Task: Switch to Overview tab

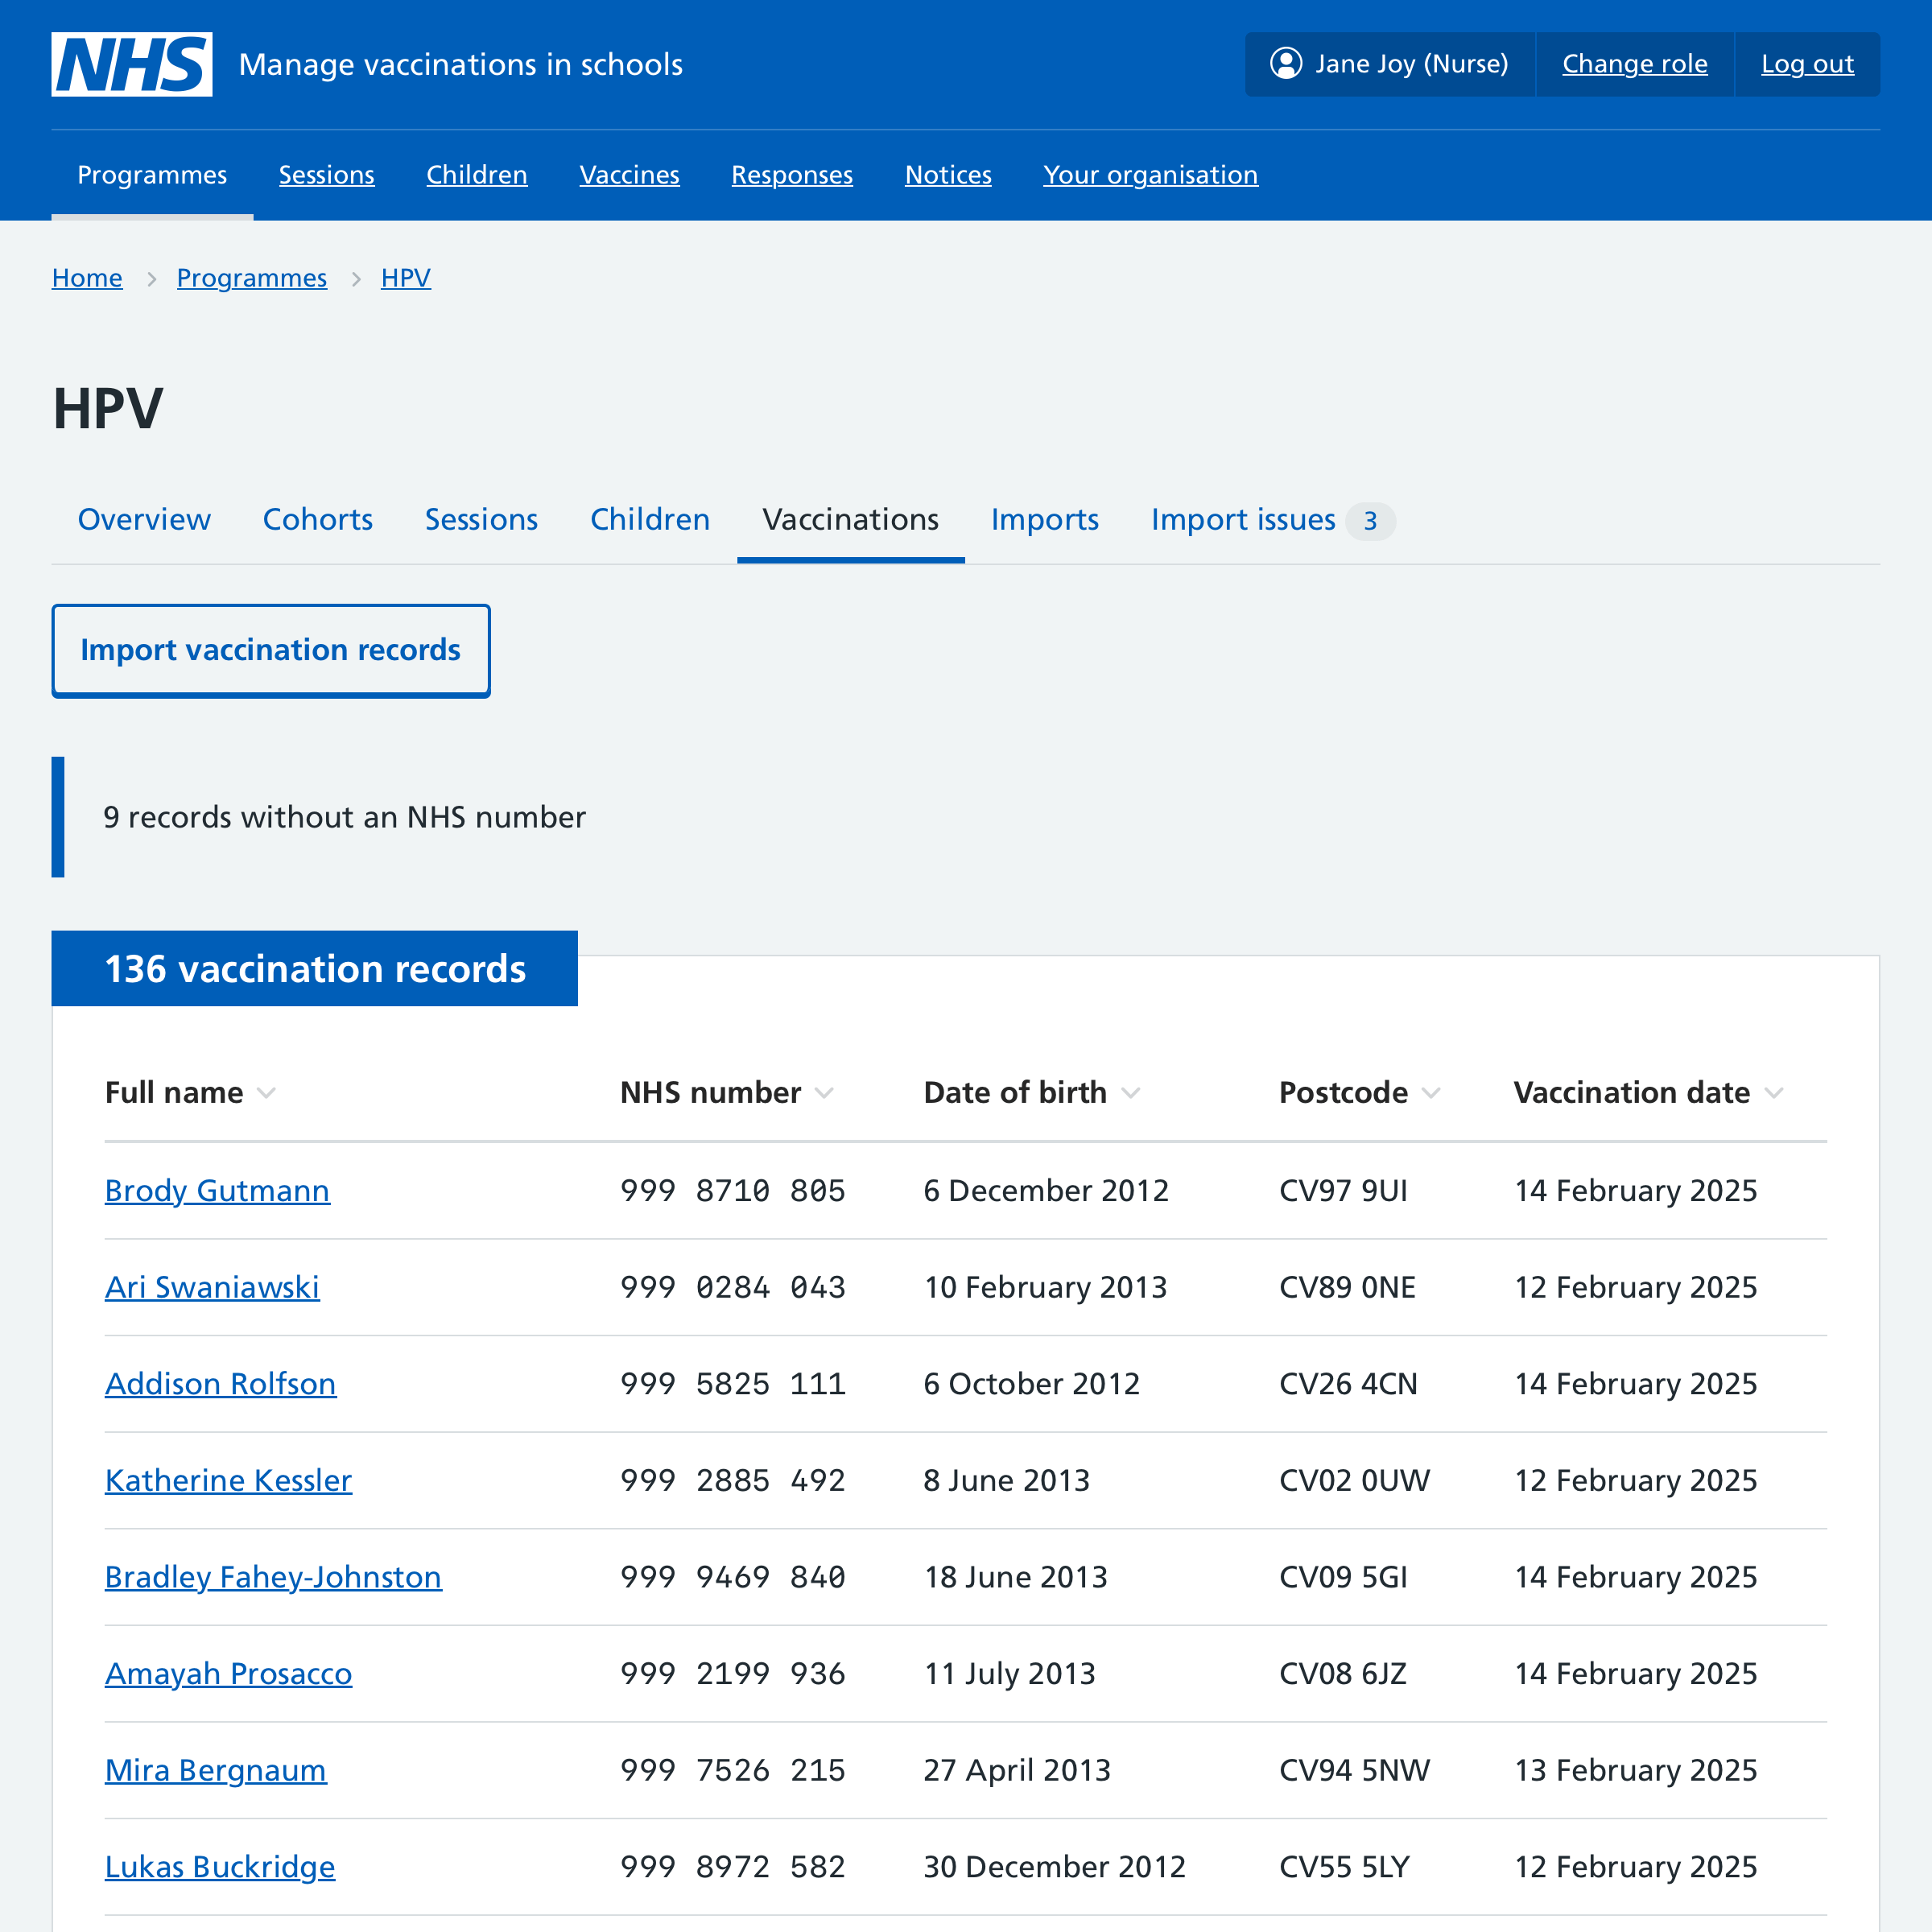Action: [143, 520]
